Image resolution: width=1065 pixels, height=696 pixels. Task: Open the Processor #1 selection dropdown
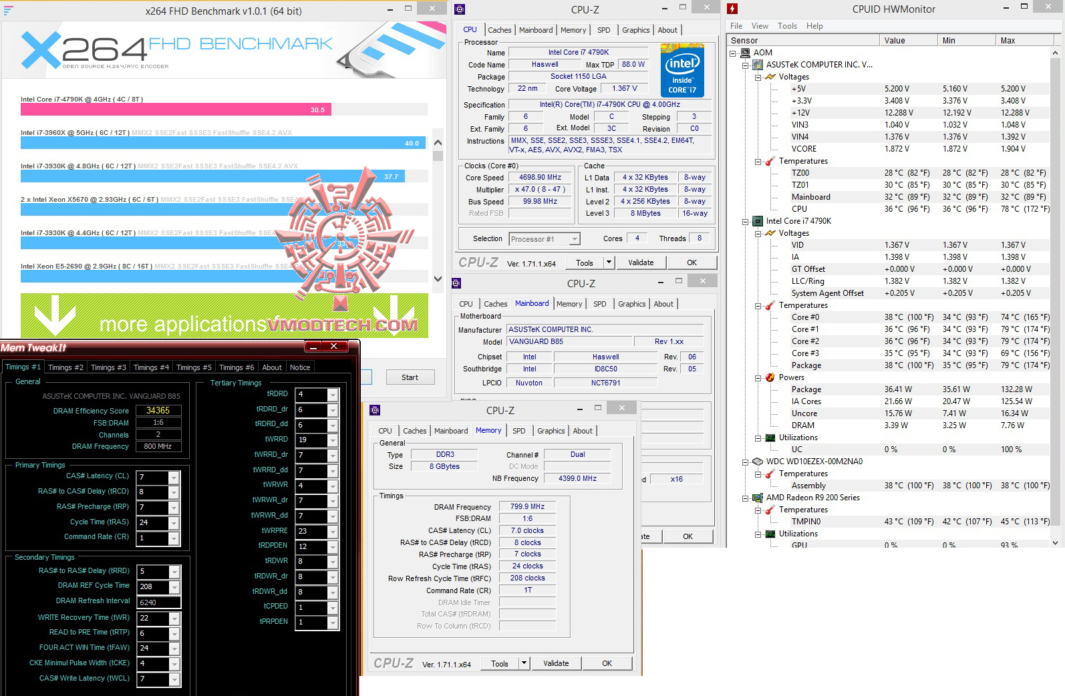tap(574, 239)
